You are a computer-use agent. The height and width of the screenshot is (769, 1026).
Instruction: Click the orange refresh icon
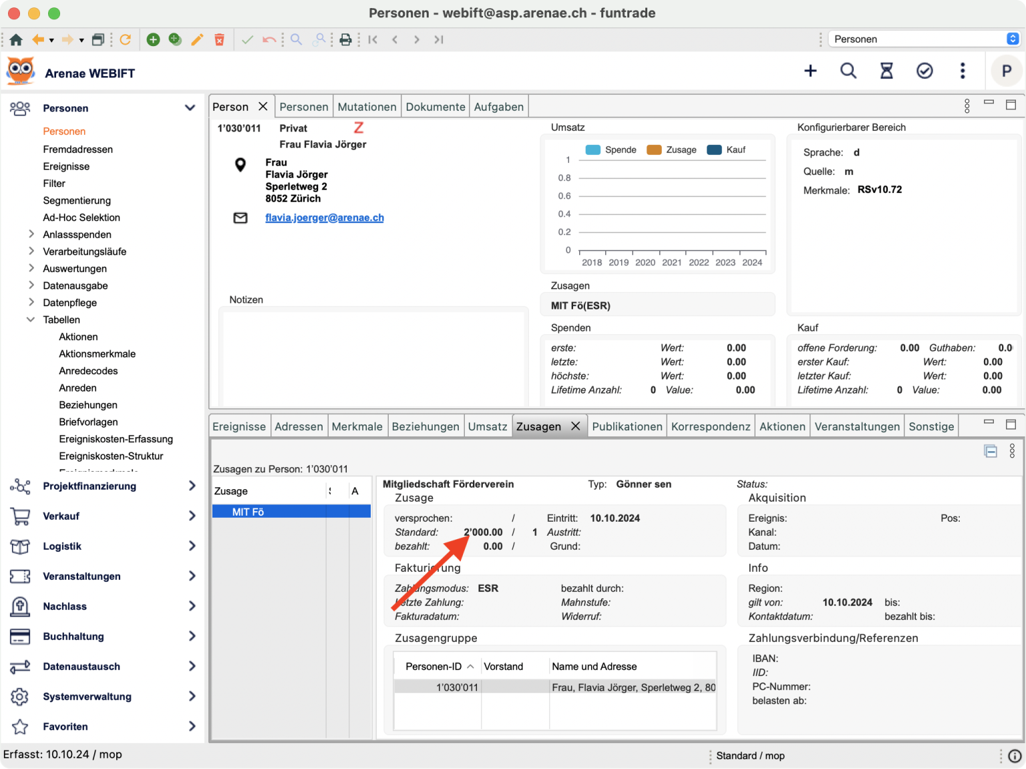tap(125, 39)
